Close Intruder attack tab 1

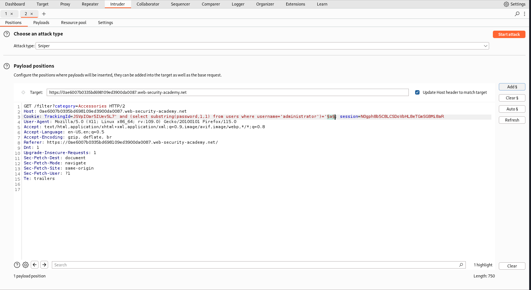click(x=11, y=14)
